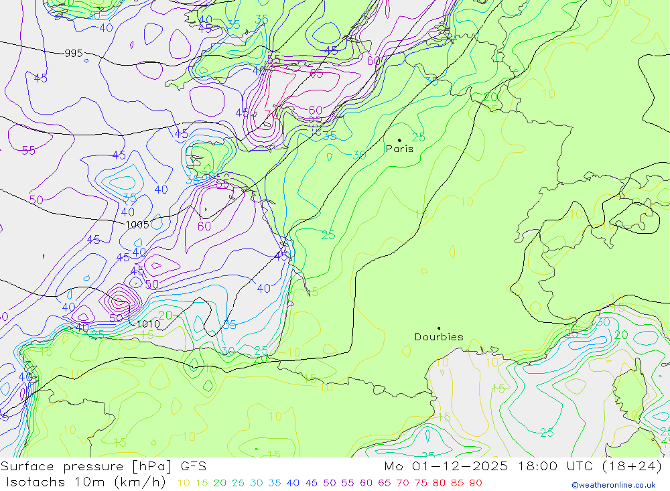Click the 'Surface pressure [hPa] GFS' title

pos(103,466)
